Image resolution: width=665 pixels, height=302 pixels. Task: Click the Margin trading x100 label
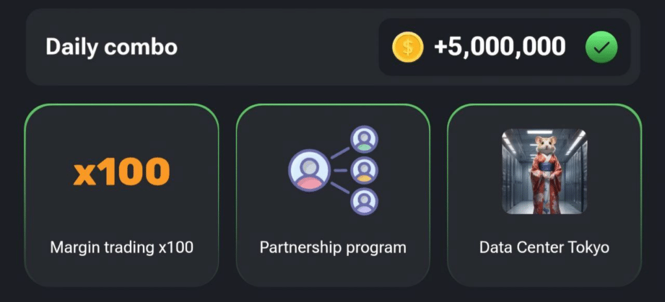pos(121,247)
